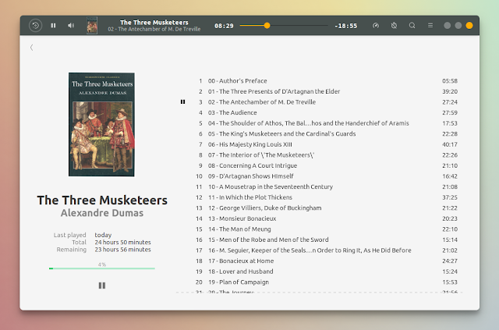Go back using the left chevron
The width and height of the screenshot is (499, 330).
coord(31,48)
